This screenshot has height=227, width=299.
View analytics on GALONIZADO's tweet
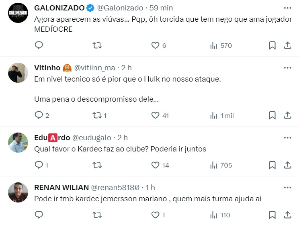(221, 45)
